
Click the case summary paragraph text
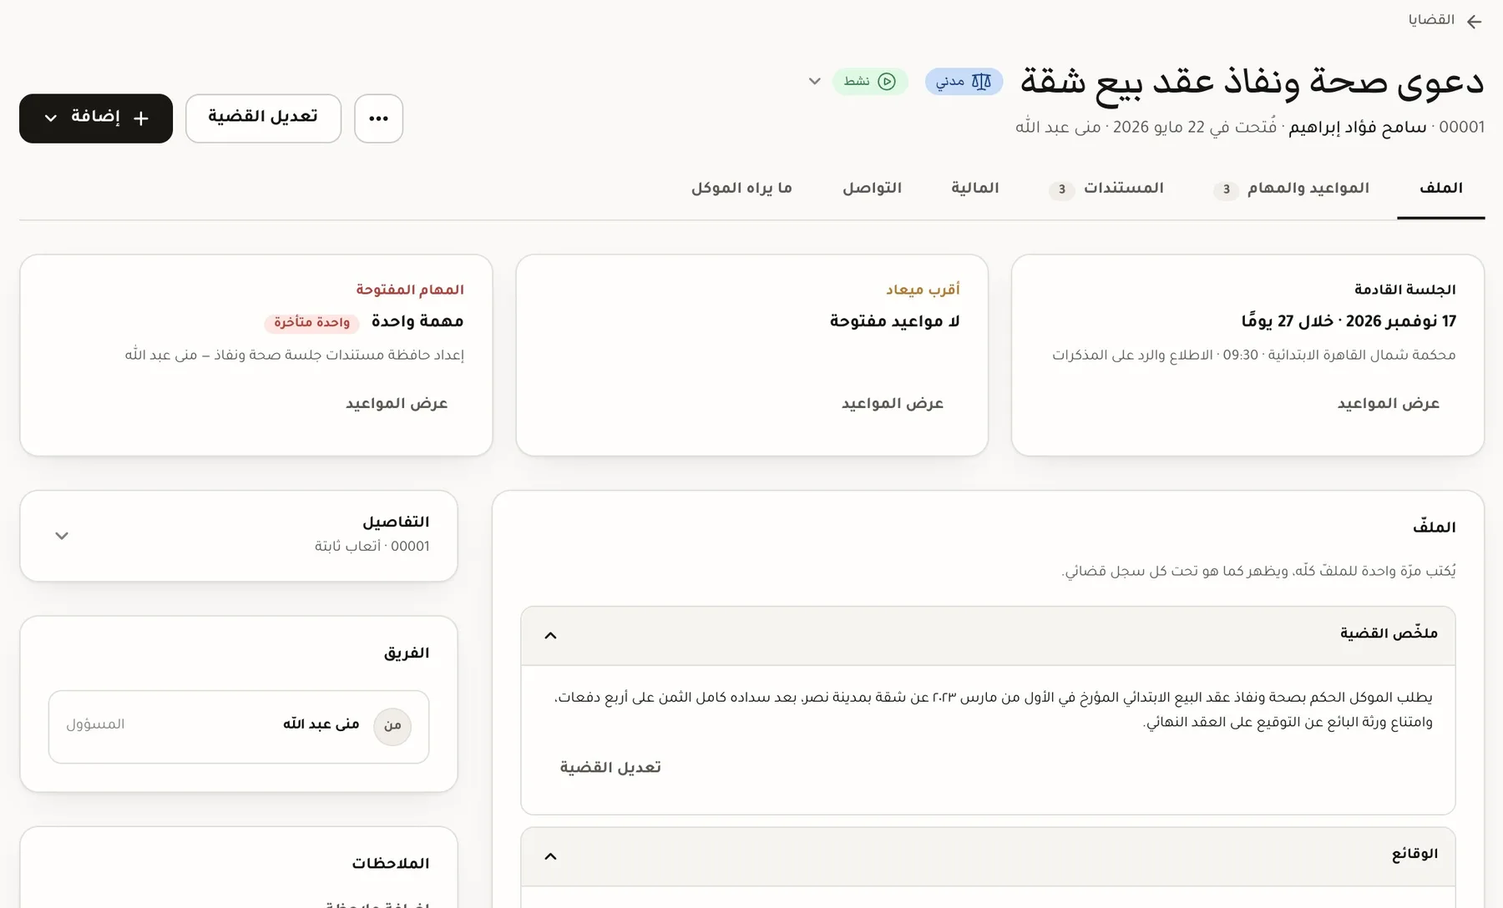click(993, 709)
